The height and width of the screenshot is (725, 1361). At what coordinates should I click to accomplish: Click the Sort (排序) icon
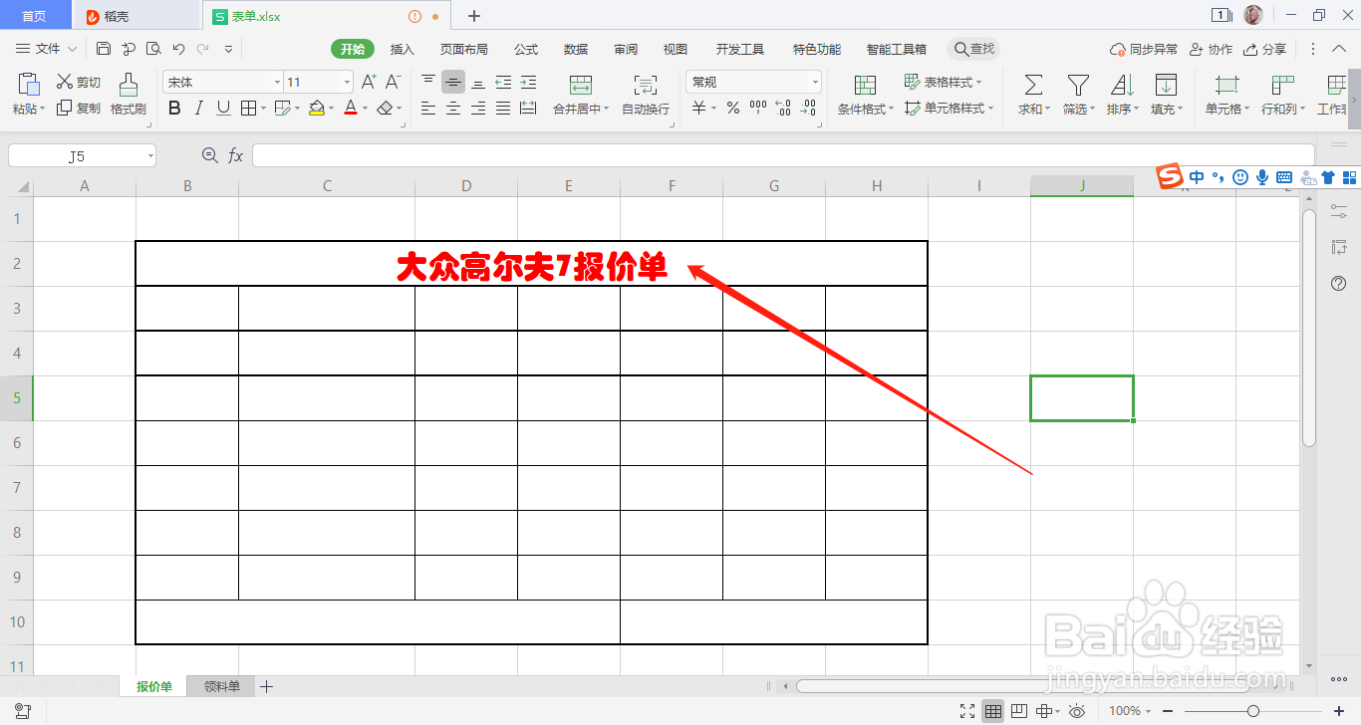[1122, 85]
